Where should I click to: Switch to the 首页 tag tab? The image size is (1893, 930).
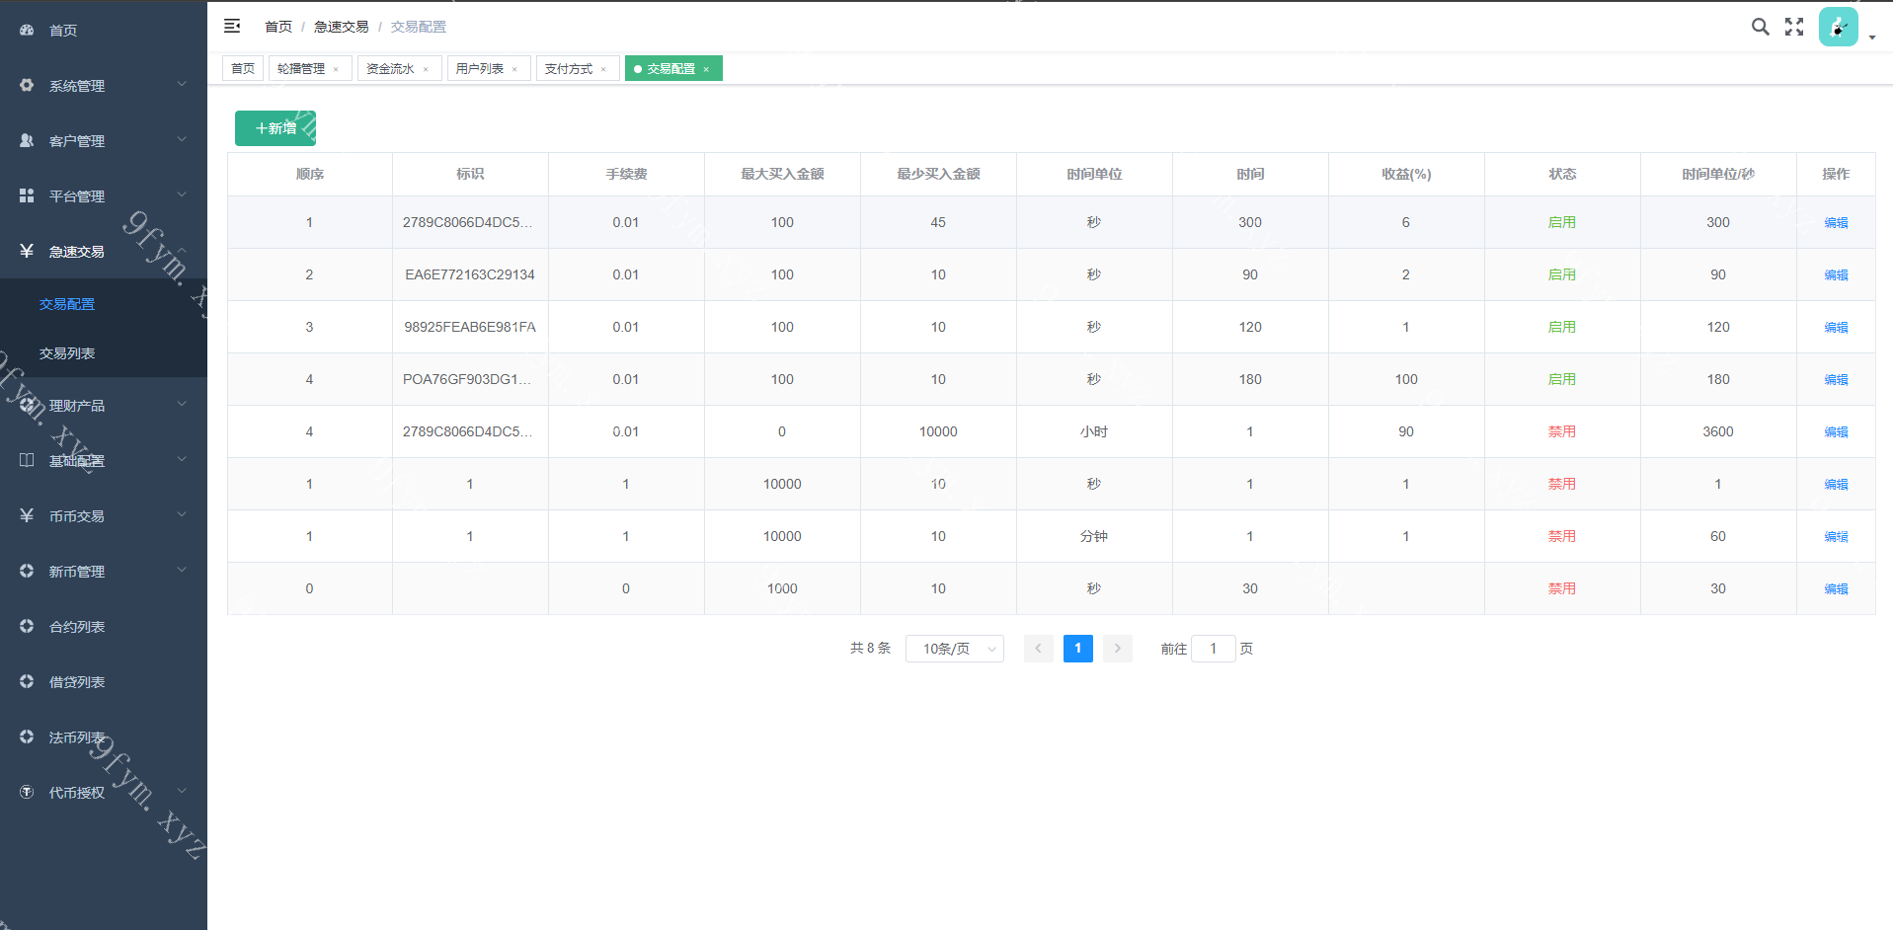(243, 68)
